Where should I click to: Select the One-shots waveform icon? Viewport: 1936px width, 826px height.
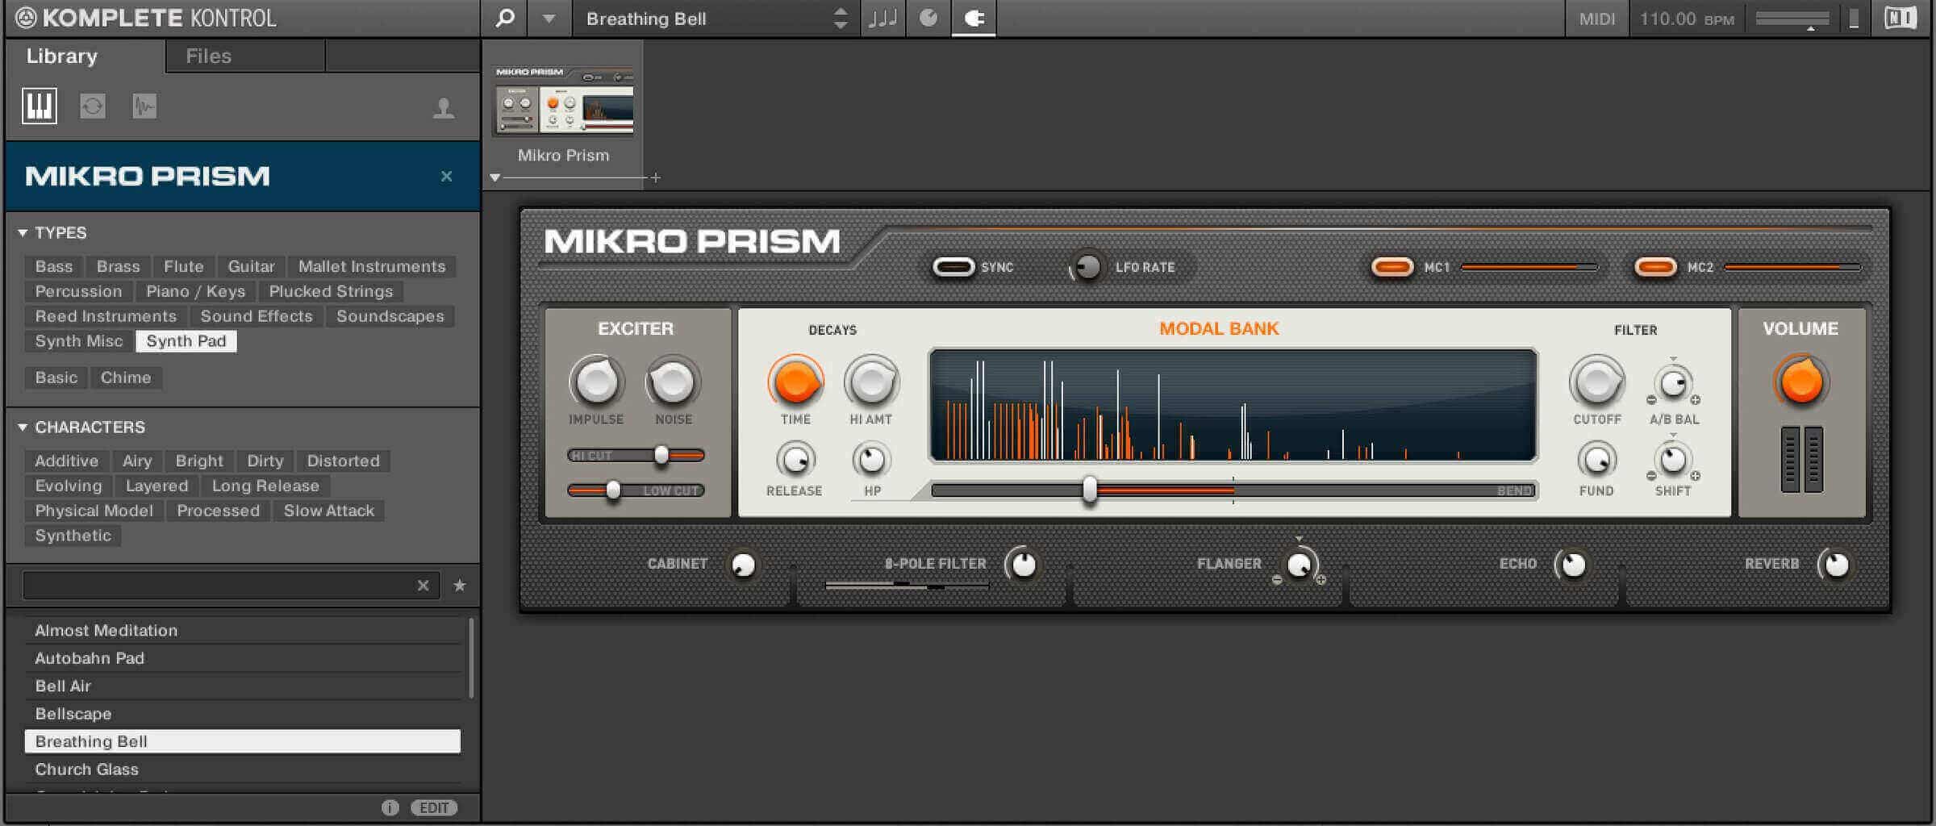(x=144, y=106)
